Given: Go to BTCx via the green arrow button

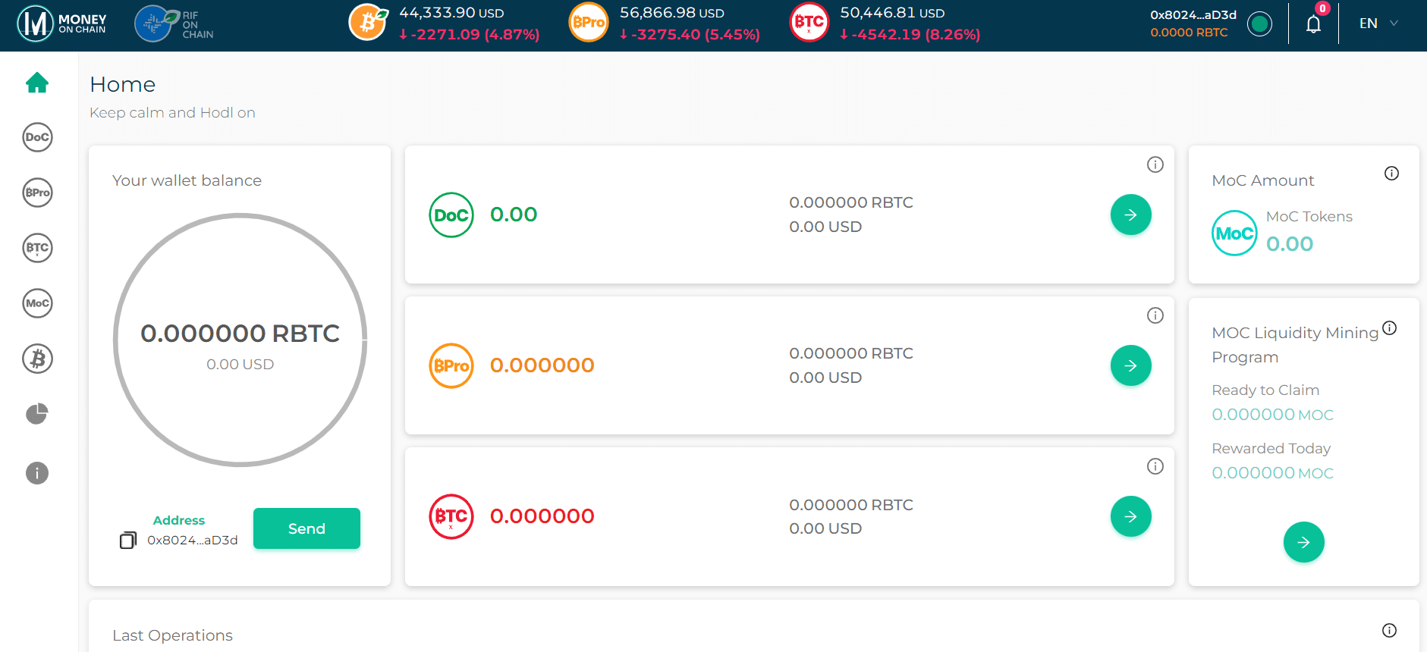Looking at the screenshot, I should coord(1130,516).
